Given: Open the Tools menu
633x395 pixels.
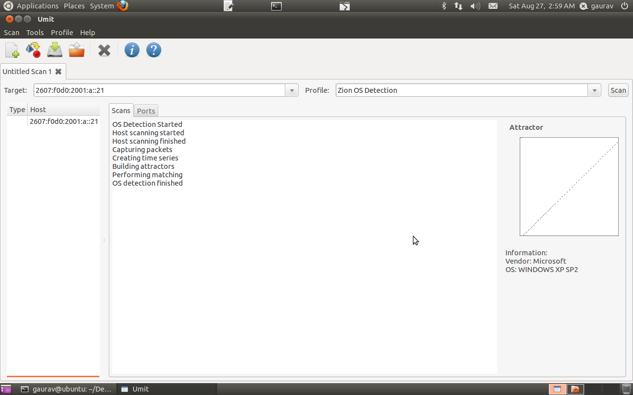Looking at the screenshot, I should click(35, 33).
